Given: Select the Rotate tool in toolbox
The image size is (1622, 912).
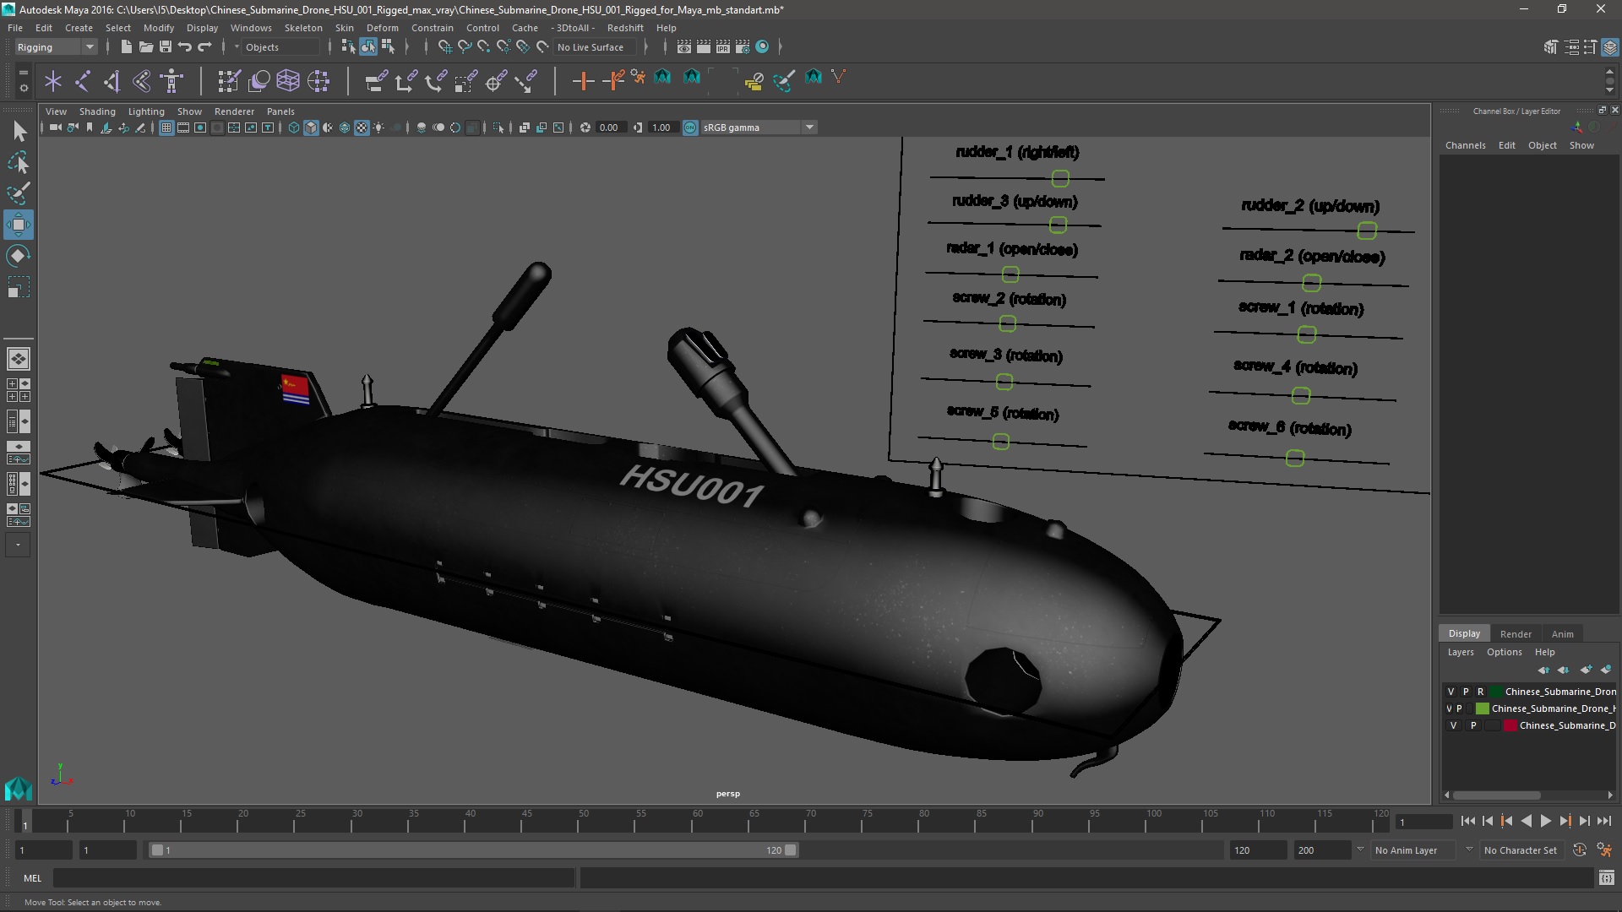Looking at the screenshot, I should pos(18,256).
